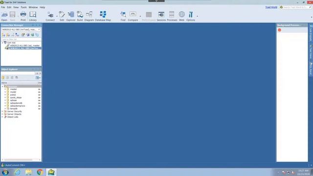
Task: Select the sybsystemdb database
Action: coord(16,103)
